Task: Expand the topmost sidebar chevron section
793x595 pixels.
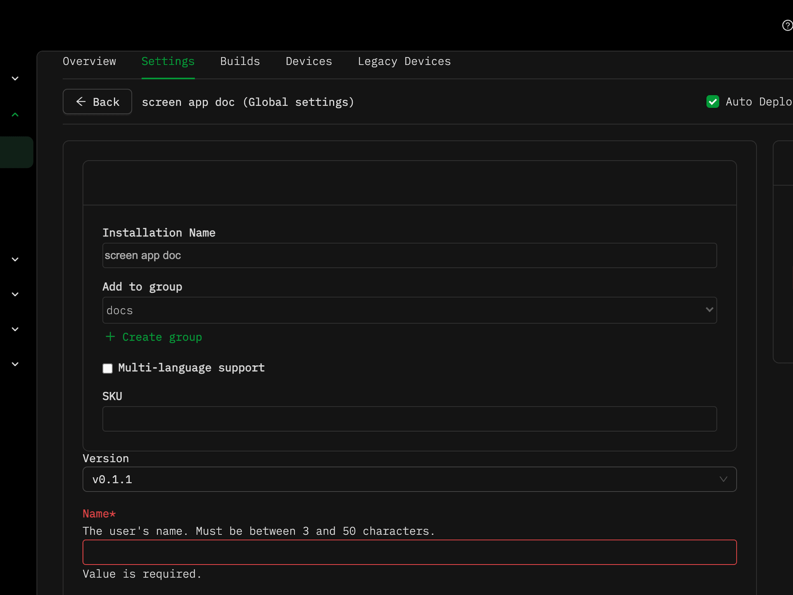Action: [x=15, y=78]
